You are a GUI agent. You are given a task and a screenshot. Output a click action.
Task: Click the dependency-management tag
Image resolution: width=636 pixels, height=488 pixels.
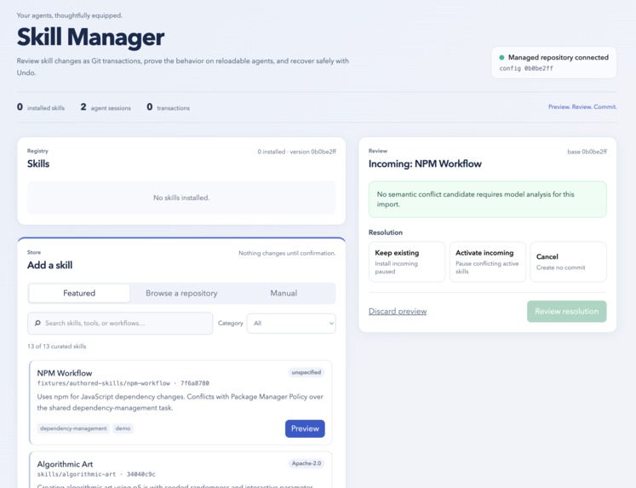pos(73,428)
